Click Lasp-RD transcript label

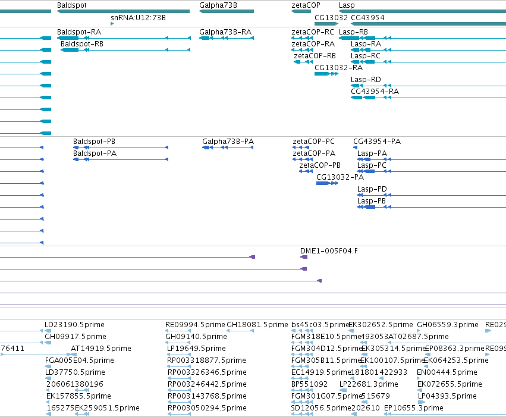366,79
